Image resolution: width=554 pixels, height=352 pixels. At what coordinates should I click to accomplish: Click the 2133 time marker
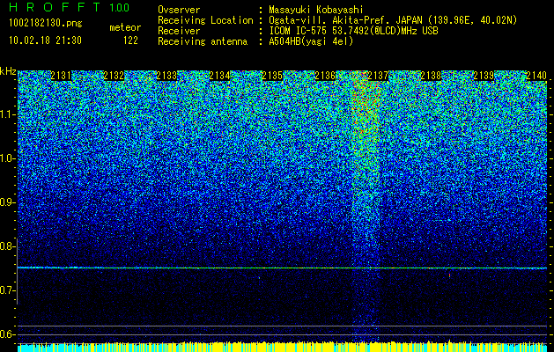(166, 76)
